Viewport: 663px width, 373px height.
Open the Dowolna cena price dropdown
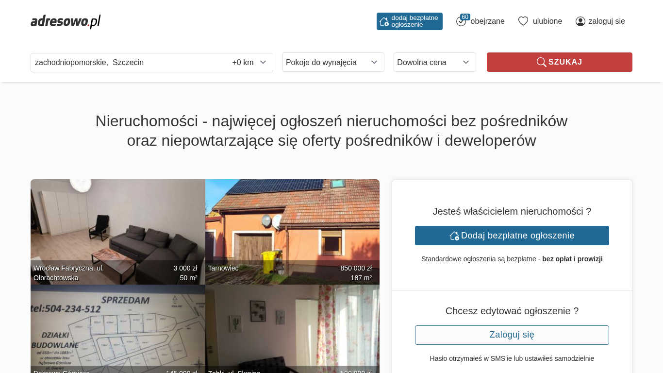click(x=435, y=62)
